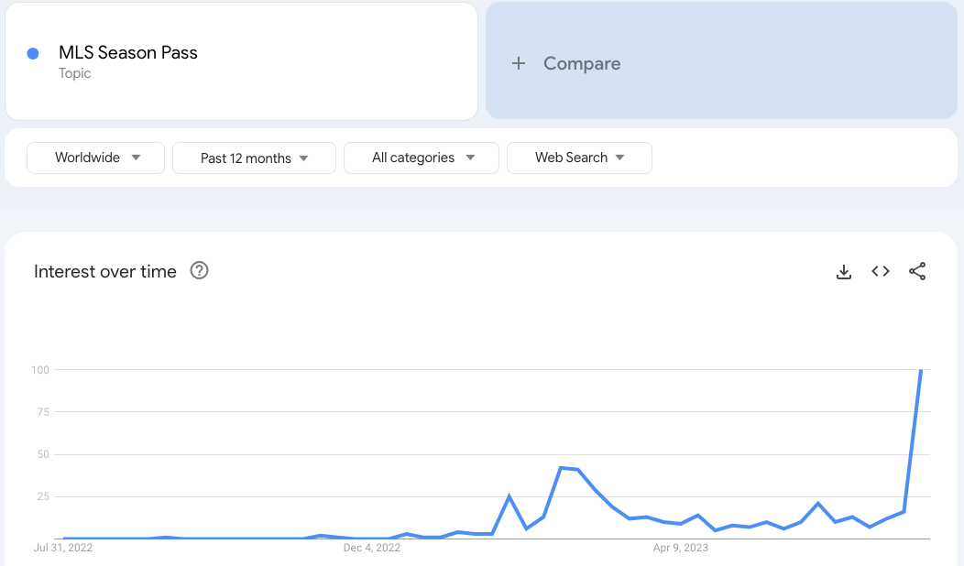Viewport: 964px width, 566px height.
Task: Open the Past 12 months dropdown
Action: 254,158
